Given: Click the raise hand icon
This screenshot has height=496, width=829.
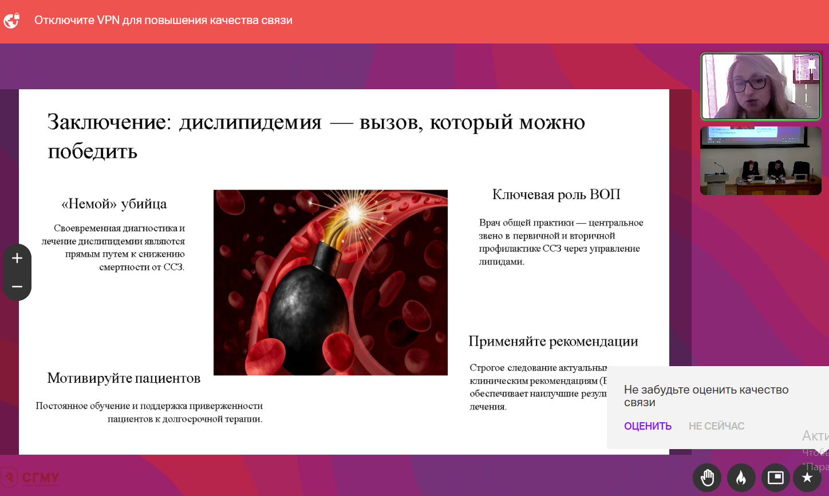Looking at the screenshot, I should (707, 477).
